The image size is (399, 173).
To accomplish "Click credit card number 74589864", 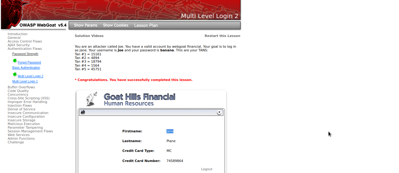I will (x=175, y=161).
